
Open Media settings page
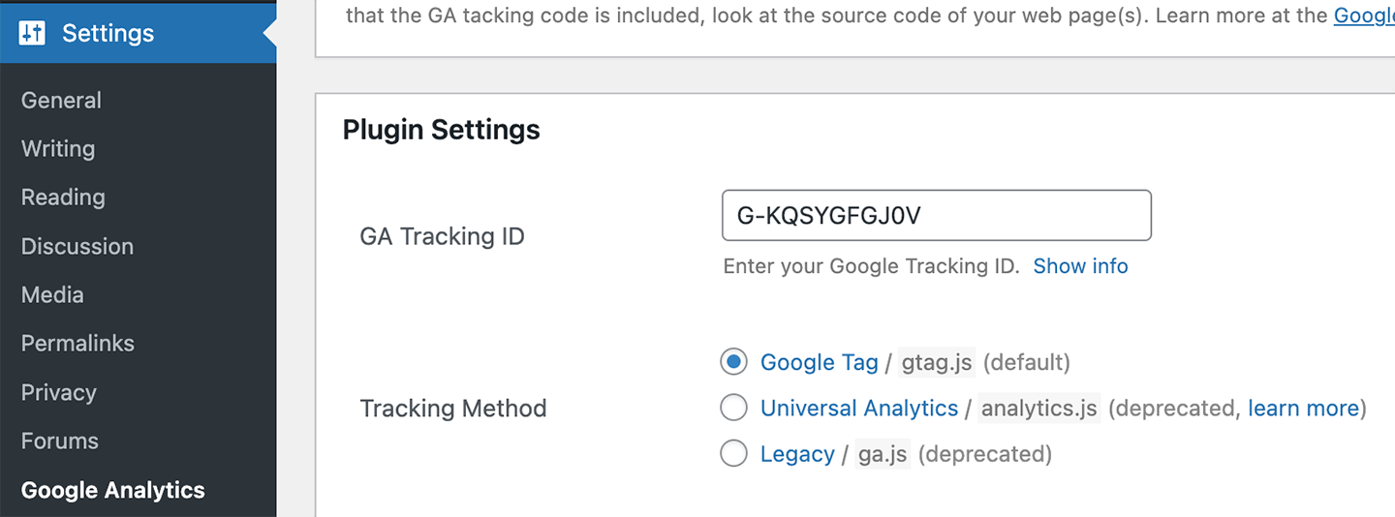(x=52, y=294)
